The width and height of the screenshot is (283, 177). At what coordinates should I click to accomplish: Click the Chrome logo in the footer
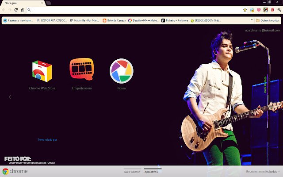15,171
